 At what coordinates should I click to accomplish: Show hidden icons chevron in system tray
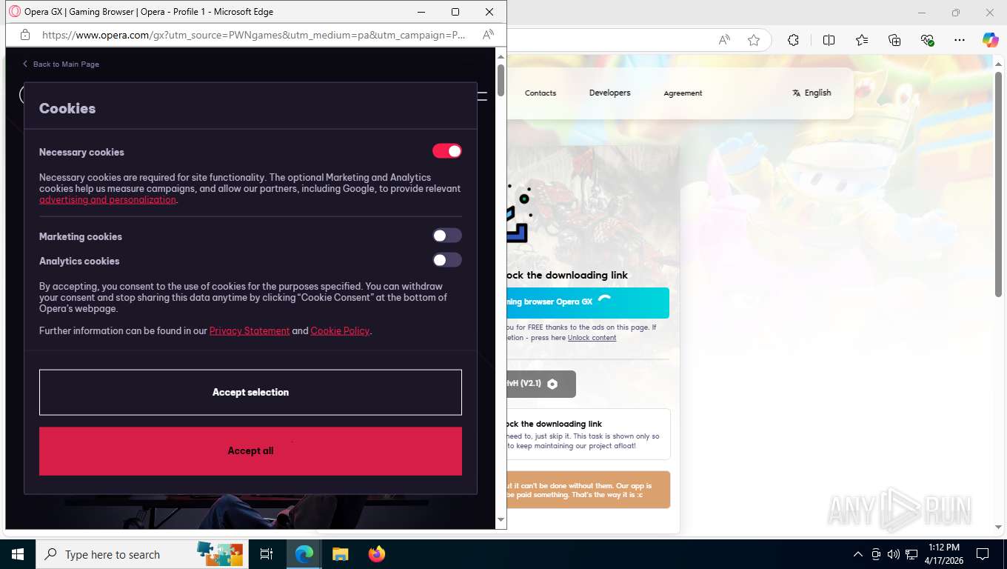pyautogui.click(x=858, y=554)
